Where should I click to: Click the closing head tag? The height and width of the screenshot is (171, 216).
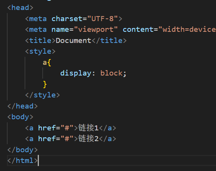click(x=22, y=106)
